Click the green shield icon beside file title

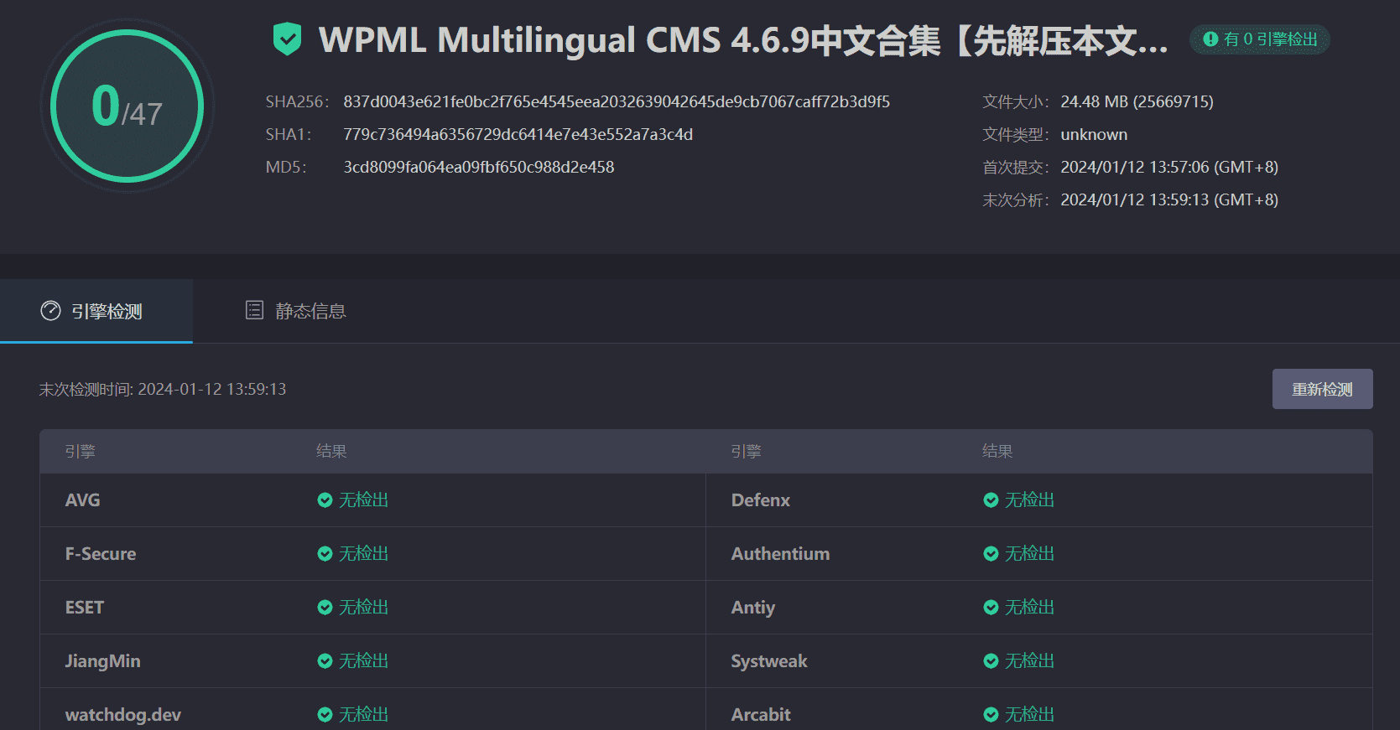[x=287, y=39]
